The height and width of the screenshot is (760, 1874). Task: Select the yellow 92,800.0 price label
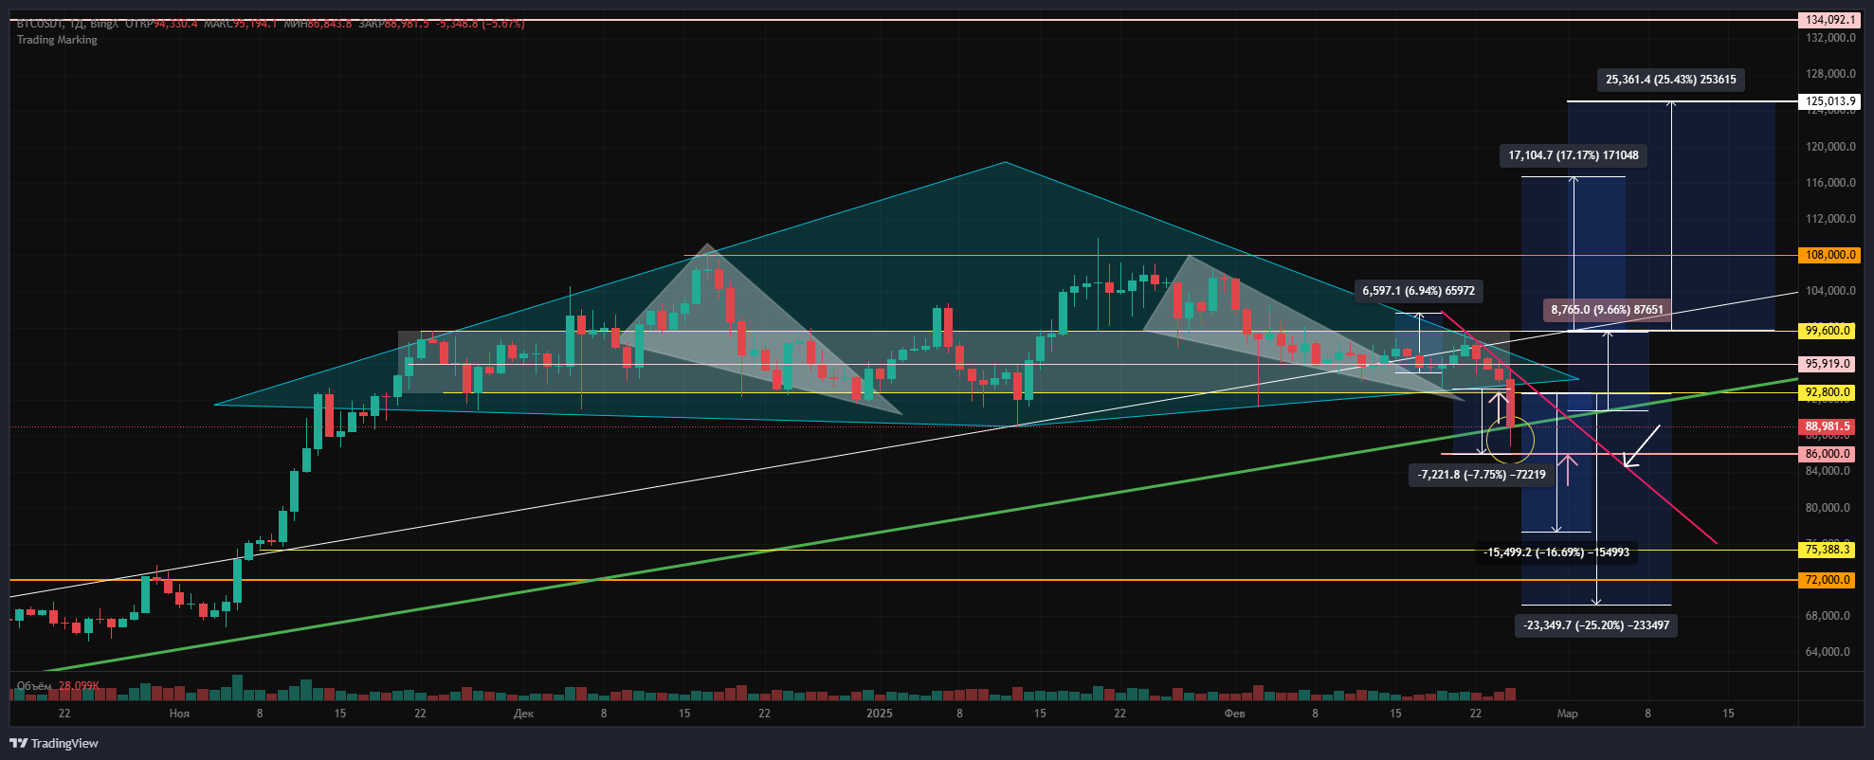point(1827,392)
